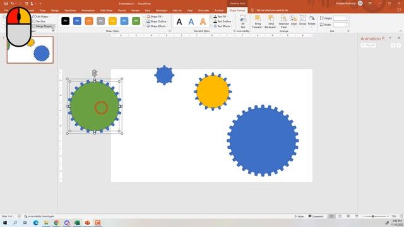Click Accessibility: Investigate in status bar
404x227 pixels.
(39, 216)
